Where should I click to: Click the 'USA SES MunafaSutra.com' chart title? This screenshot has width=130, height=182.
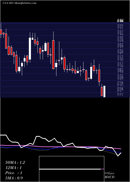(x=19, y=3)
